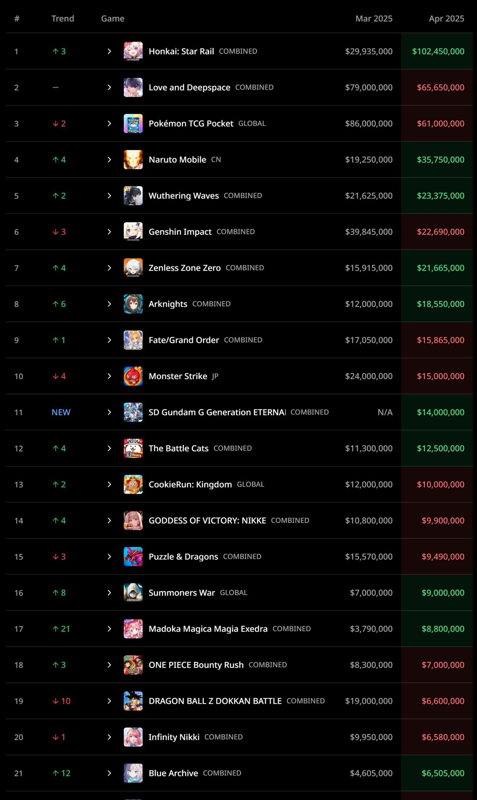
Task: Select the Genshin Impact icon
Action: tap(133, 232)
